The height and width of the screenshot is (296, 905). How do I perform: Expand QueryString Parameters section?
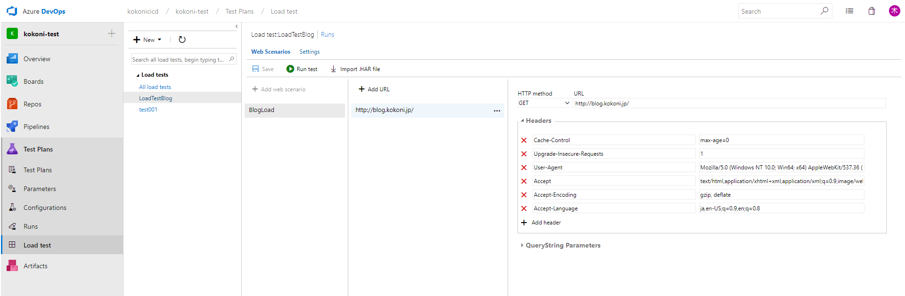tap(522, 245)
